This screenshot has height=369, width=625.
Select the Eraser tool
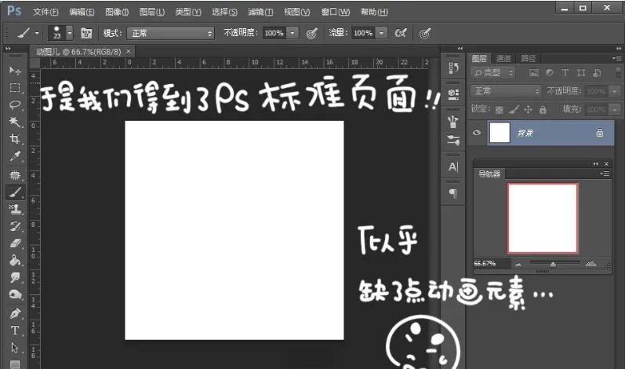(x=15, y=243)
